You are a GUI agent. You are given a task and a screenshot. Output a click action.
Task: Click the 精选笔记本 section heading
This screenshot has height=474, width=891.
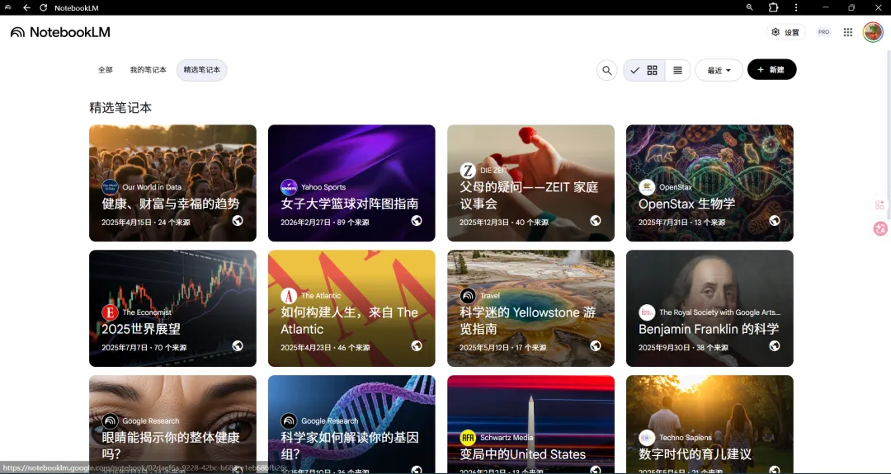click(x=120, y=108)
